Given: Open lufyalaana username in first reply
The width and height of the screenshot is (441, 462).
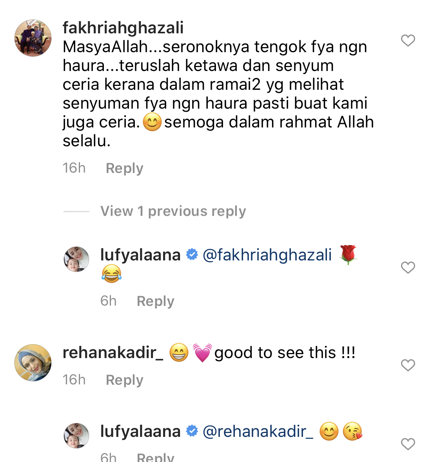Looking at the screenshot, I should click(140, 255).
